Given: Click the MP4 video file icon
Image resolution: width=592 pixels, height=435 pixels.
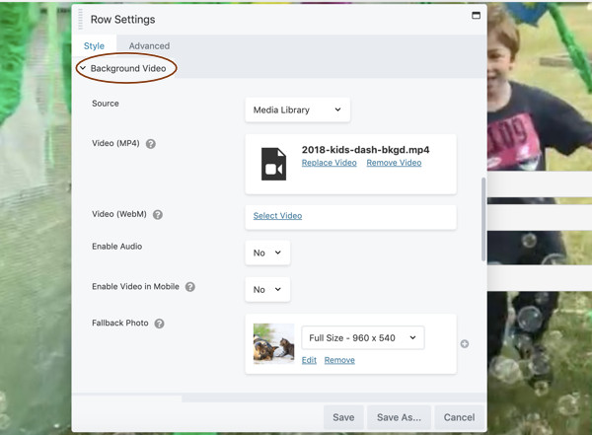Looking at the screenshot, I should click(x=273, y=164).
